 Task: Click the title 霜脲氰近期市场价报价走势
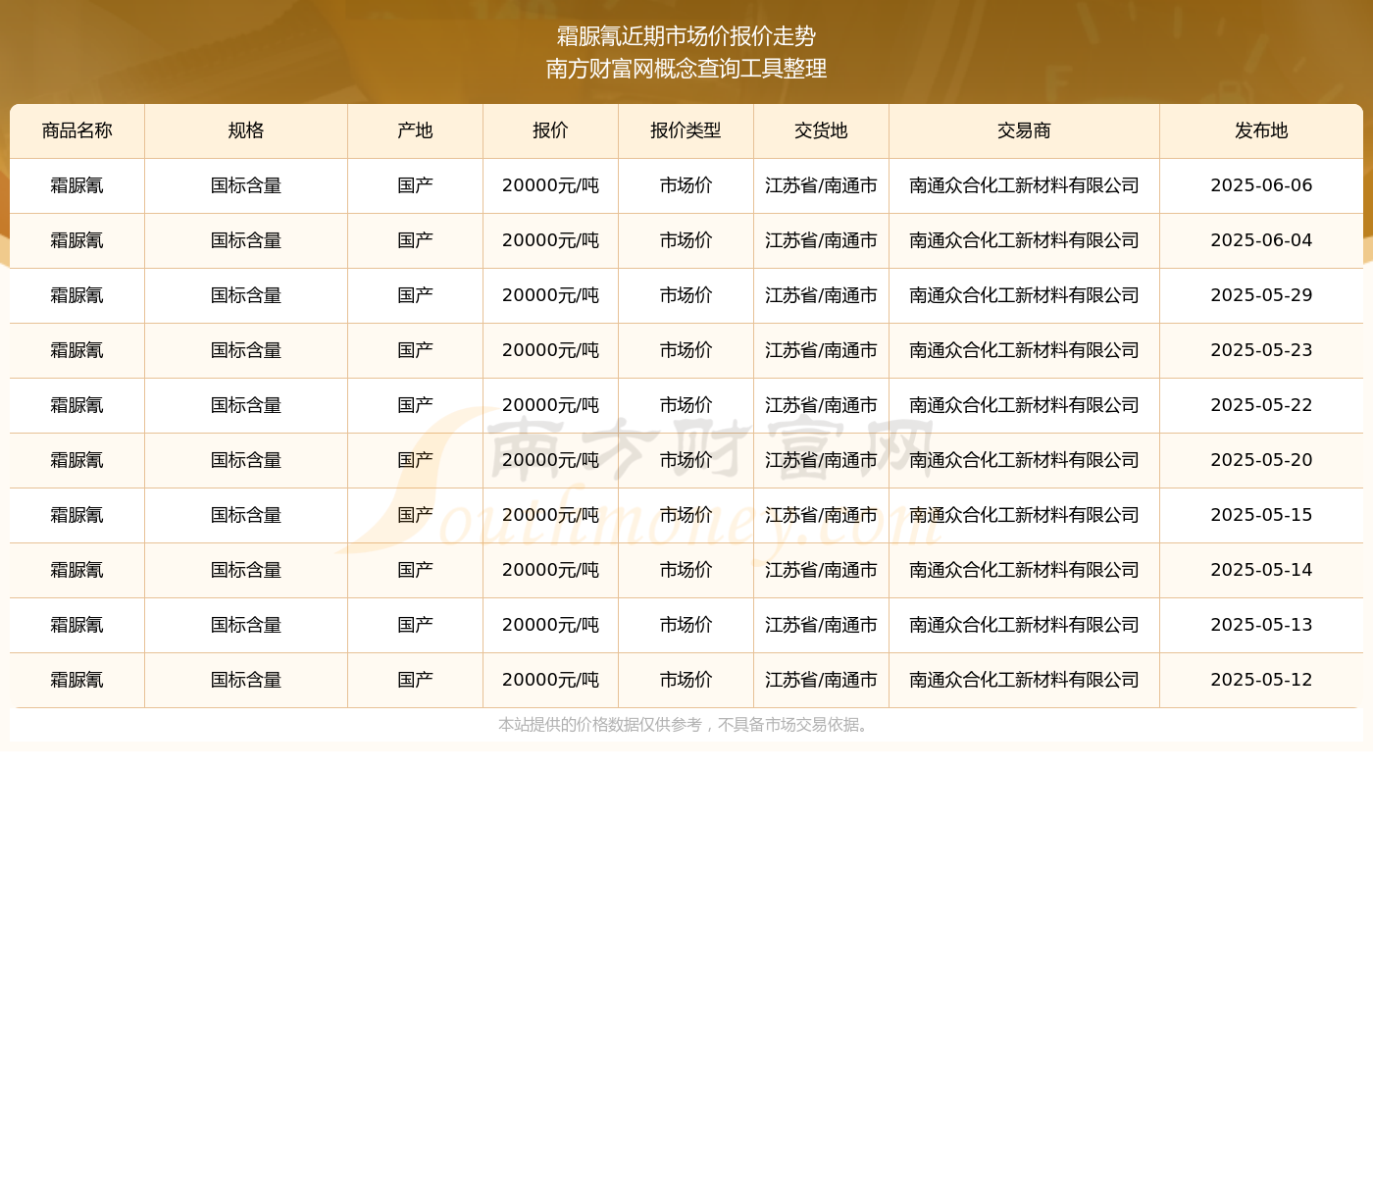(686, 36)
